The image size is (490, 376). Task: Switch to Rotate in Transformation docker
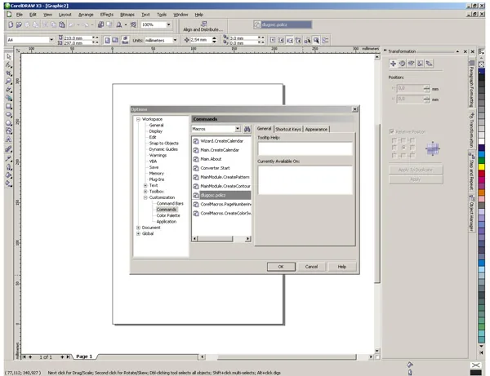point(403,63)
